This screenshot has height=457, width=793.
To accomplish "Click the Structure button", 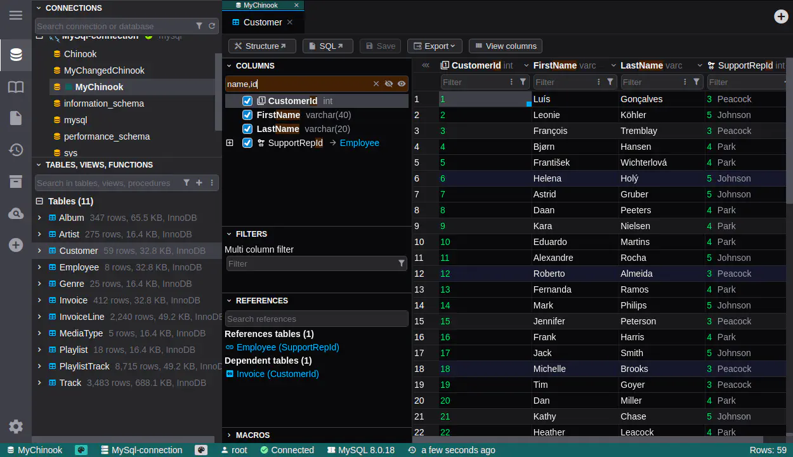I will [261, 46].
